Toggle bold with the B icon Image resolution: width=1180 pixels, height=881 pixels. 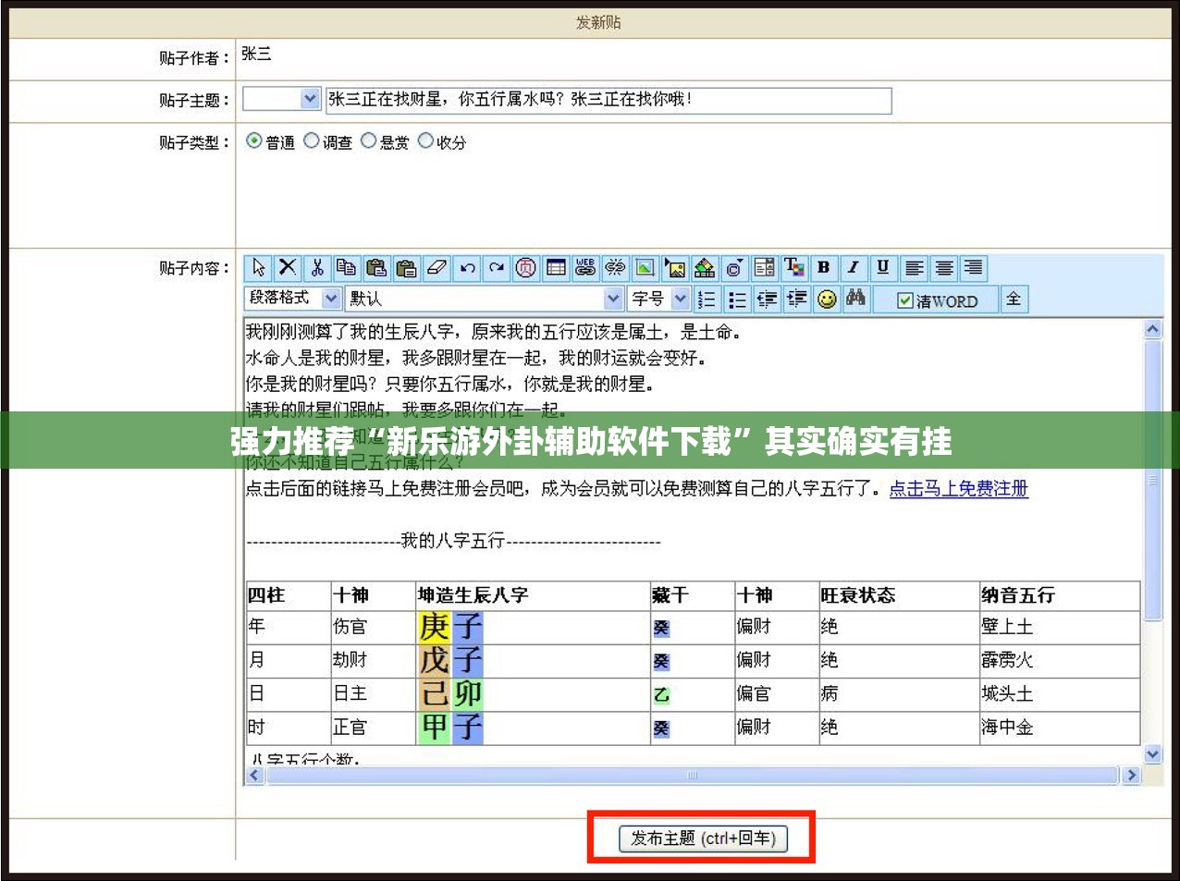coord(823,268)
